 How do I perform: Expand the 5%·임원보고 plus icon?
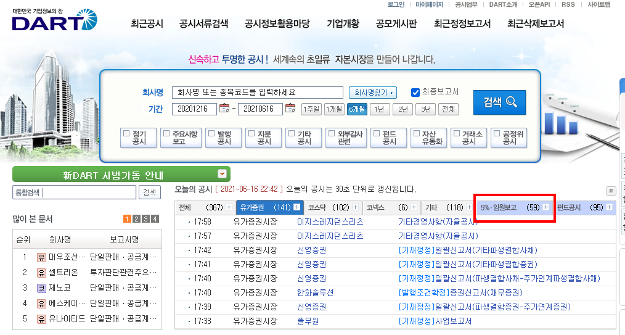click(545, 207)
